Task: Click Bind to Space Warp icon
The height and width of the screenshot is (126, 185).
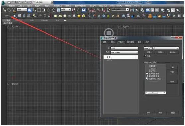Action: [x=14, y=10]
